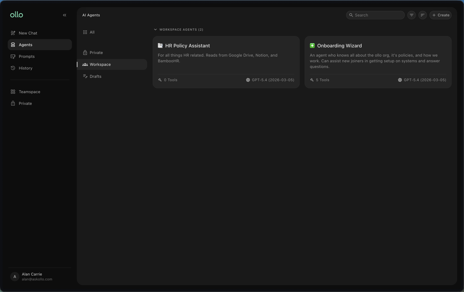464x292 pixels.
Task: Open Alan Carrie account menu
Action: click(x=40, y=277)
